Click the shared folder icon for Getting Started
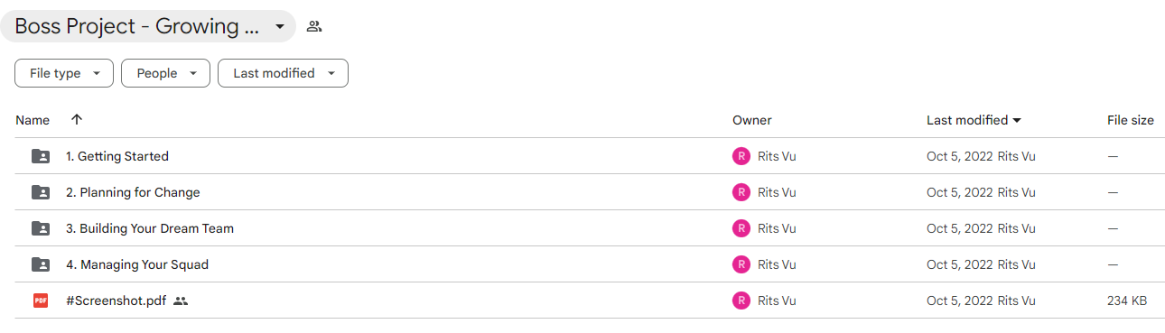 tap(41, 156)
